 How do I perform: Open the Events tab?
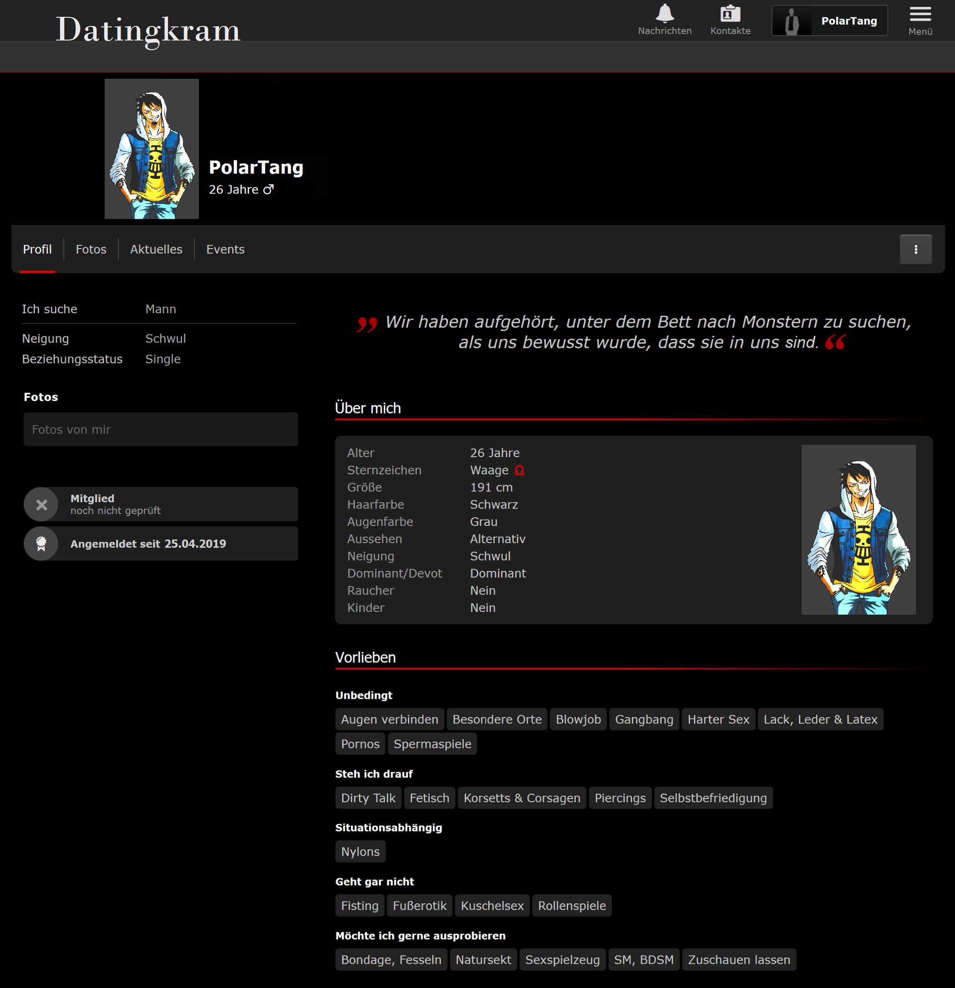pos(225,250)
